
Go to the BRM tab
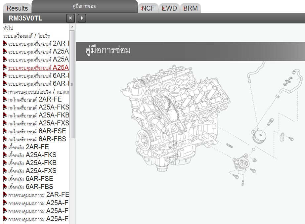(x=190, y=8)
